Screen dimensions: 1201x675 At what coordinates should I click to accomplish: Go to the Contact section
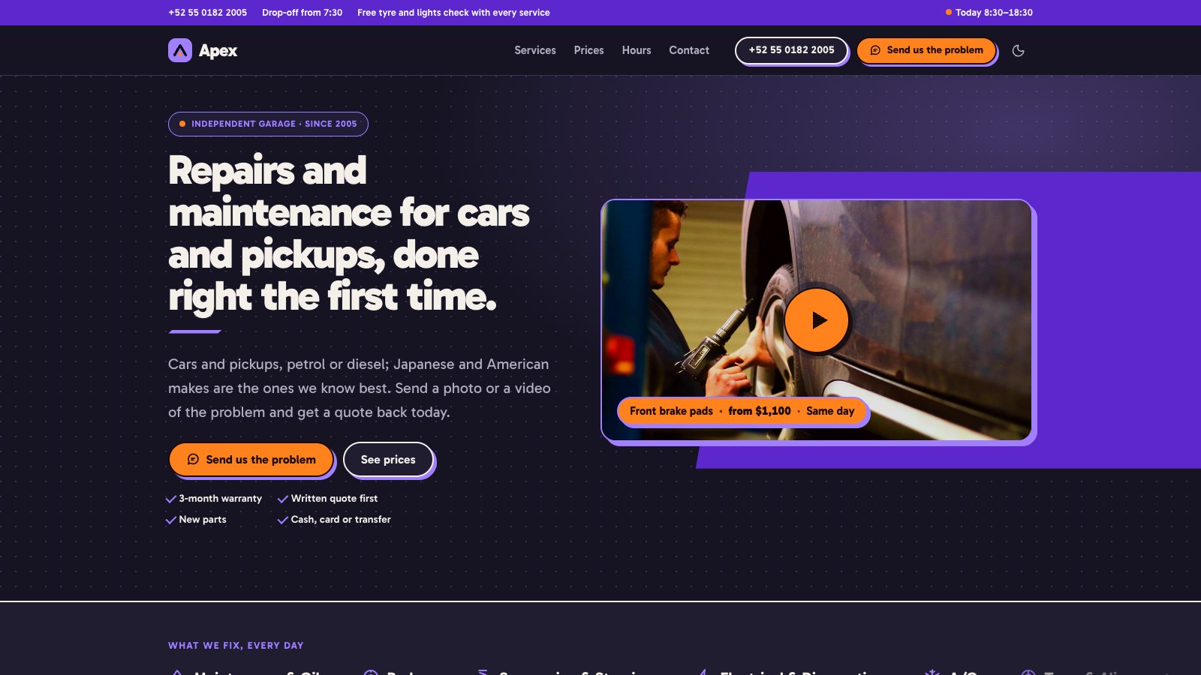click(689, 50)
